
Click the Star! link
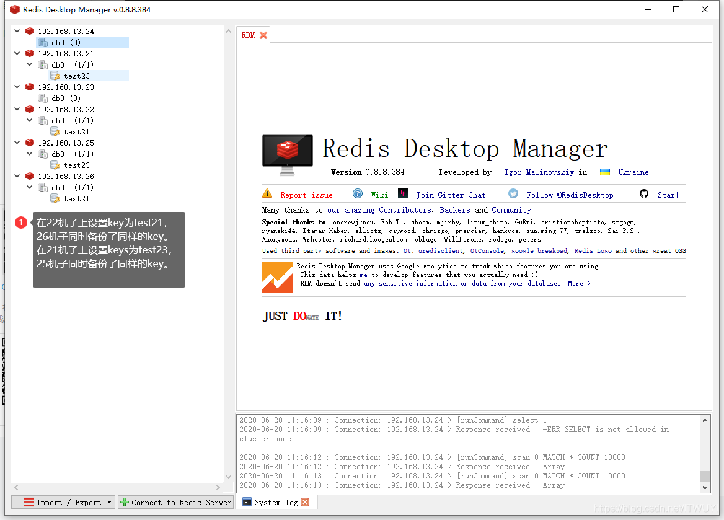coord(668,195)
